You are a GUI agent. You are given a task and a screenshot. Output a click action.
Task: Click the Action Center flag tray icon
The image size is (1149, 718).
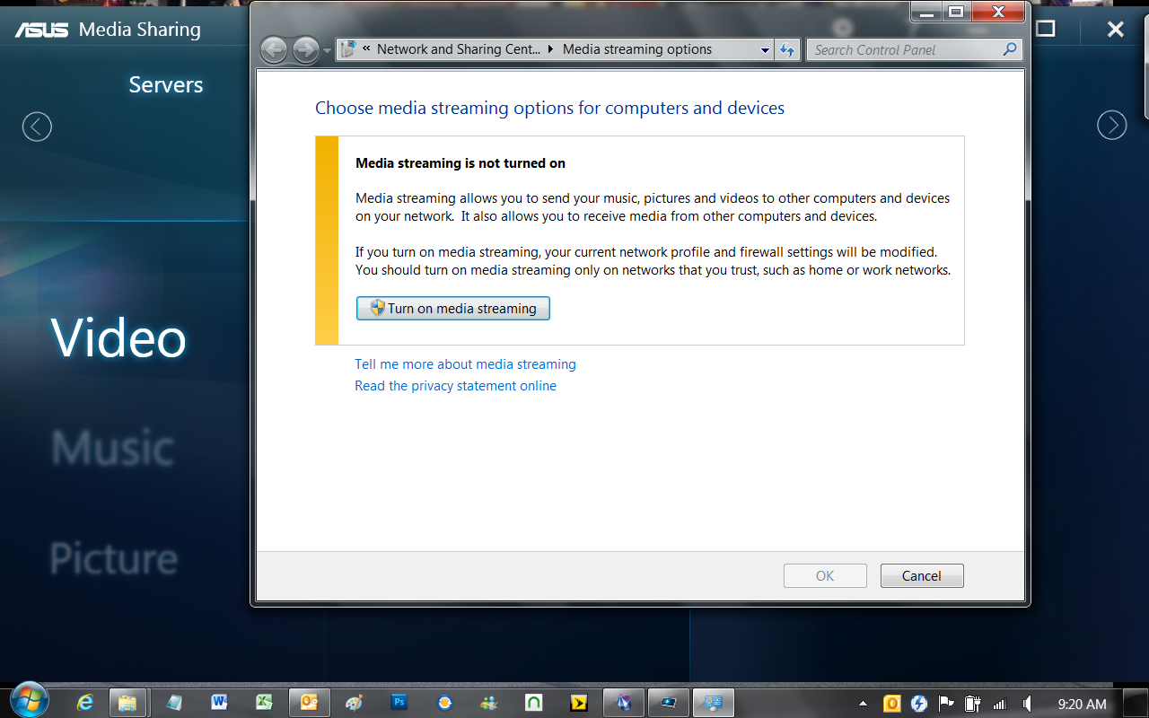click(945, 704)
